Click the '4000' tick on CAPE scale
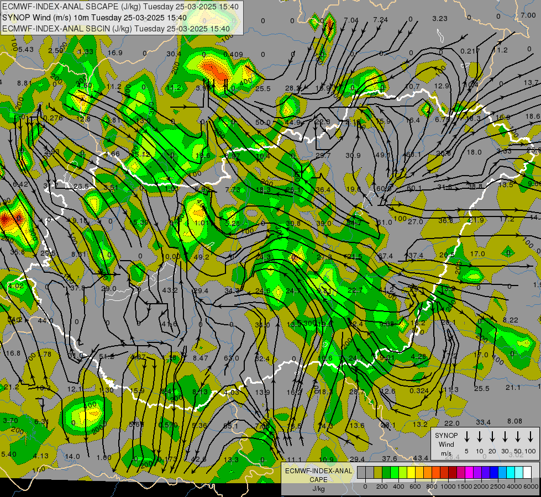This screenshot has width=541, height=497. [x=515, y=487]
